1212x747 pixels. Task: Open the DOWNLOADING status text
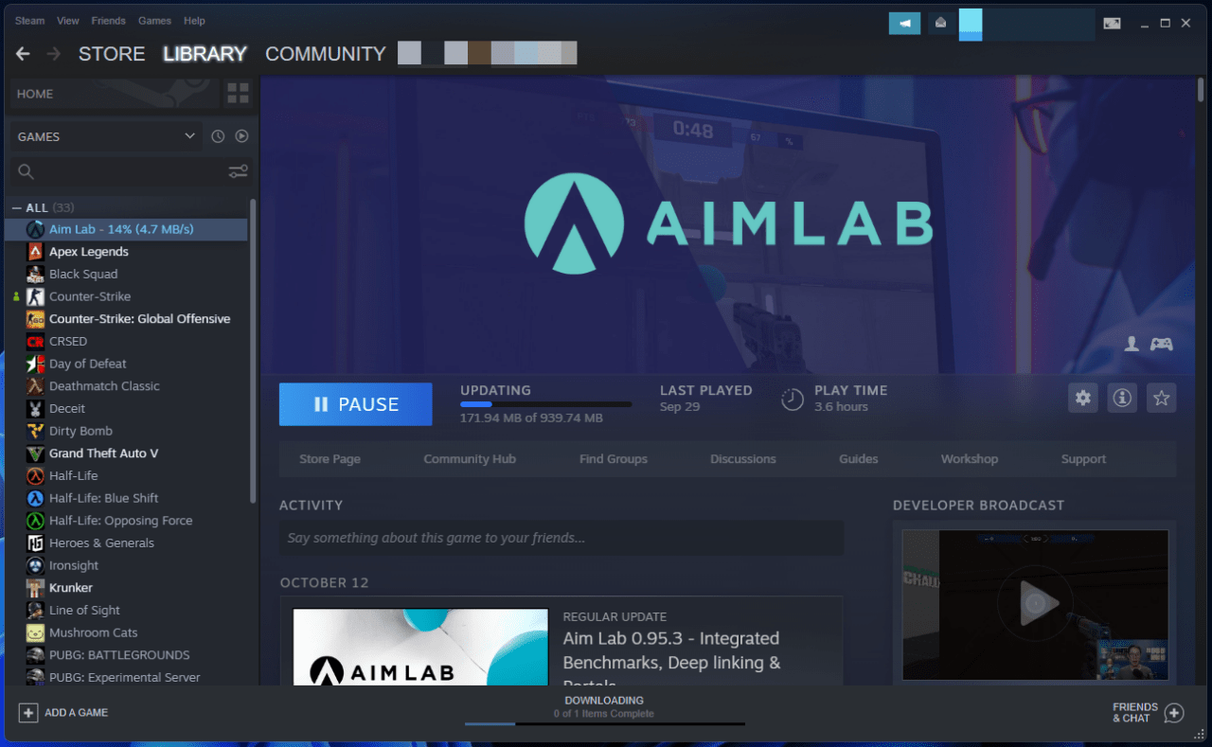(x=604, y=701)
